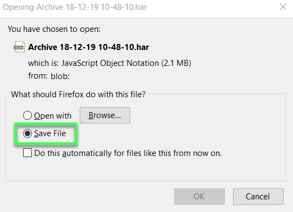Confirm with the OK button

tap(200, 197)
